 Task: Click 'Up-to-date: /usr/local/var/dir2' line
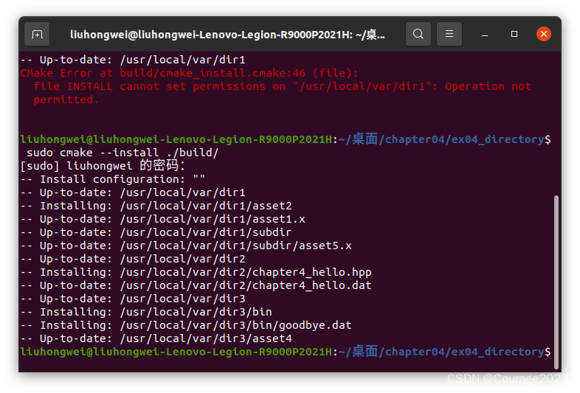pyautogui.click(x=133, y=259)
